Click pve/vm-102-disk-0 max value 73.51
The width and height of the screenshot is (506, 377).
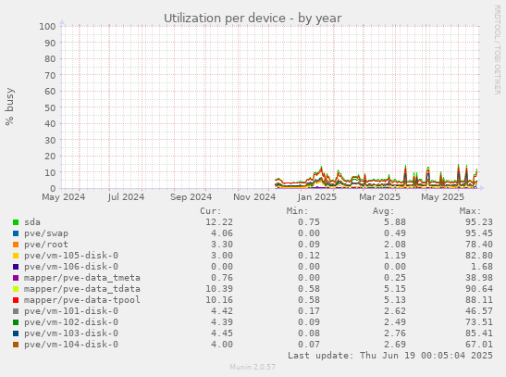[479, 322]
